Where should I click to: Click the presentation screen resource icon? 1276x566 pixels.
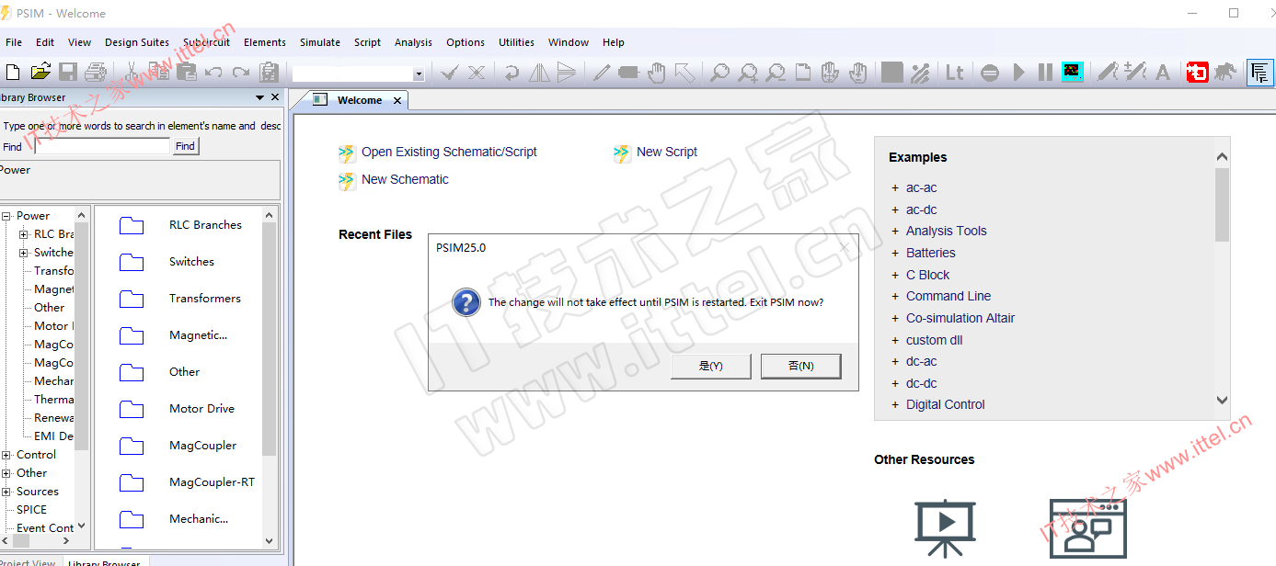click(945, 529)
